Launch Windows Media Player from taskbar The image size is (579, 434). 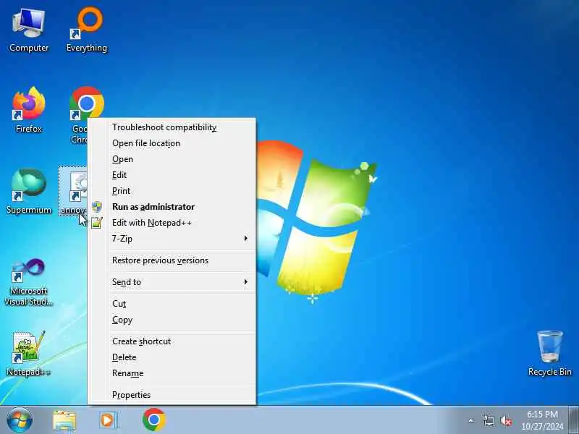(108, 420)
